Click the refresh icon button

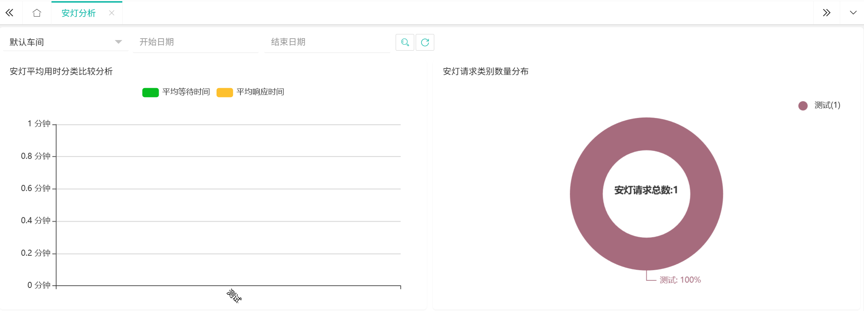click(x=425, y=42)
